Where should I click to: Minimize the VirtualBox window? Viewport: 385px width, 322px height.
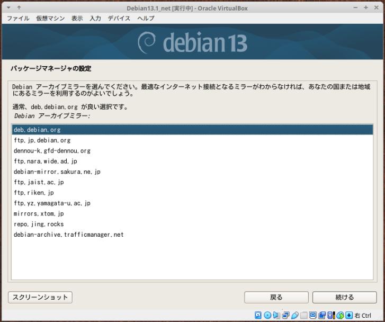pos(355,8)
